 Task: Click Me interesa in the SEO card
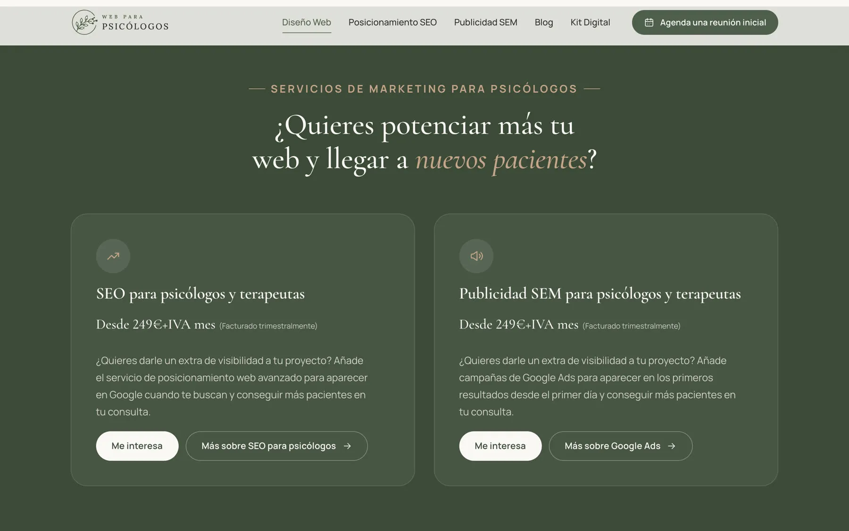click(137, 446)
